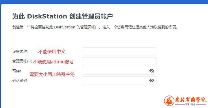Click the blue bar at the top

click(x=104, y=2)
